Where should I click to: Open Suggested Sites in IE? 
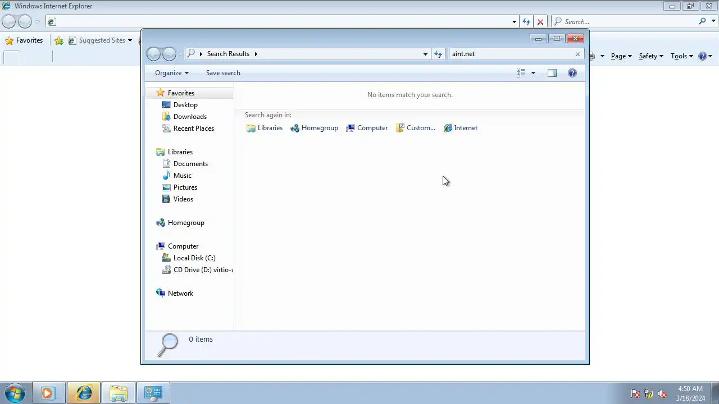click(100, 40)
